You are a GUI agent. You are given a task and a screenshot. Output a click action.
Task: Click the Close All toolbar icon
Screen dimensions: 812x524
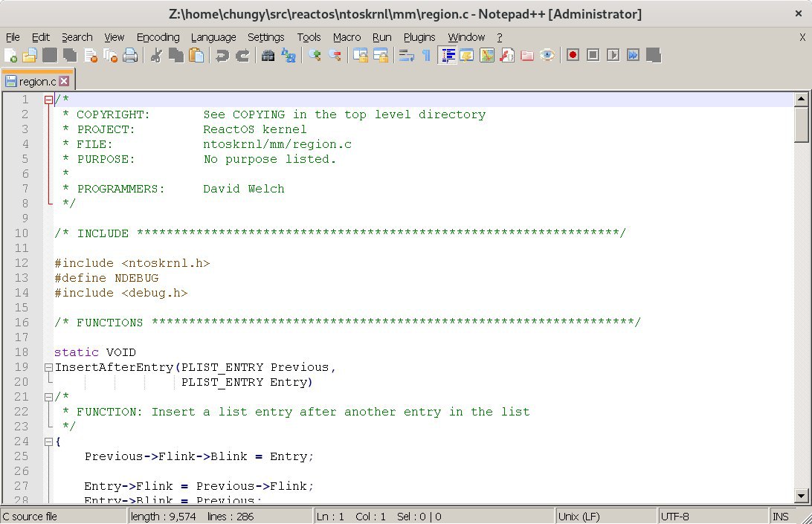pyautogui.click(x=110, y=56)
